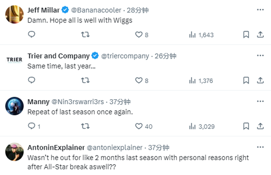
Task: Share Jeff Millar's tweet
Action: 260,35
